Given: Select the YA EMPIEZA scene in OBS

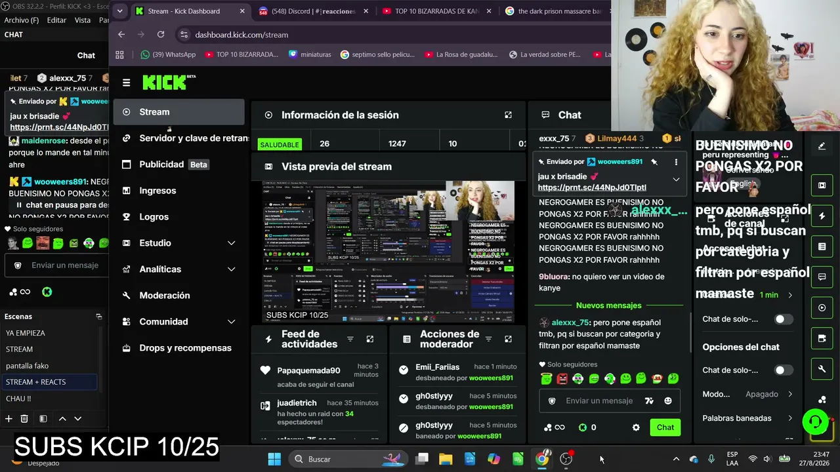Looking at the screenshot, I should point(51,333).
